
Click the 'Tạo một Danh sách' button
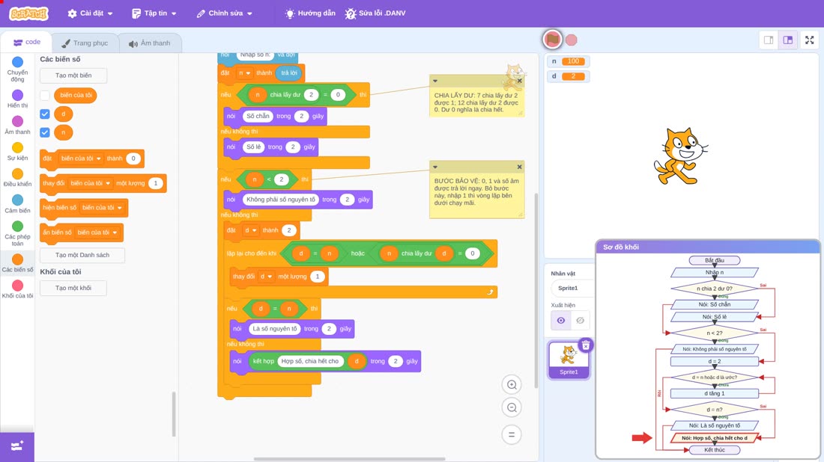(82, 255)
